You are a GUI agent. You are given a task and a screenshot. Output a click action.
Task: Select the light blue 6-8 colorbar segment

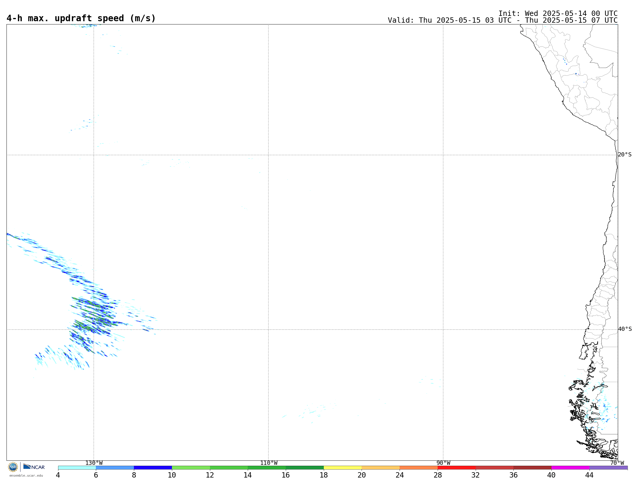(115, 468)
